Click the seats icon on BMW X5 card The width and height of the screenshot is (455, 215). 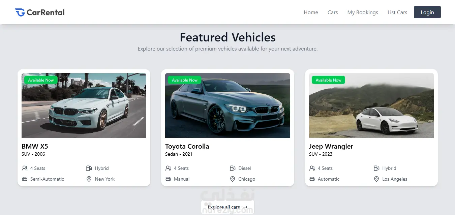click(25, 168)
